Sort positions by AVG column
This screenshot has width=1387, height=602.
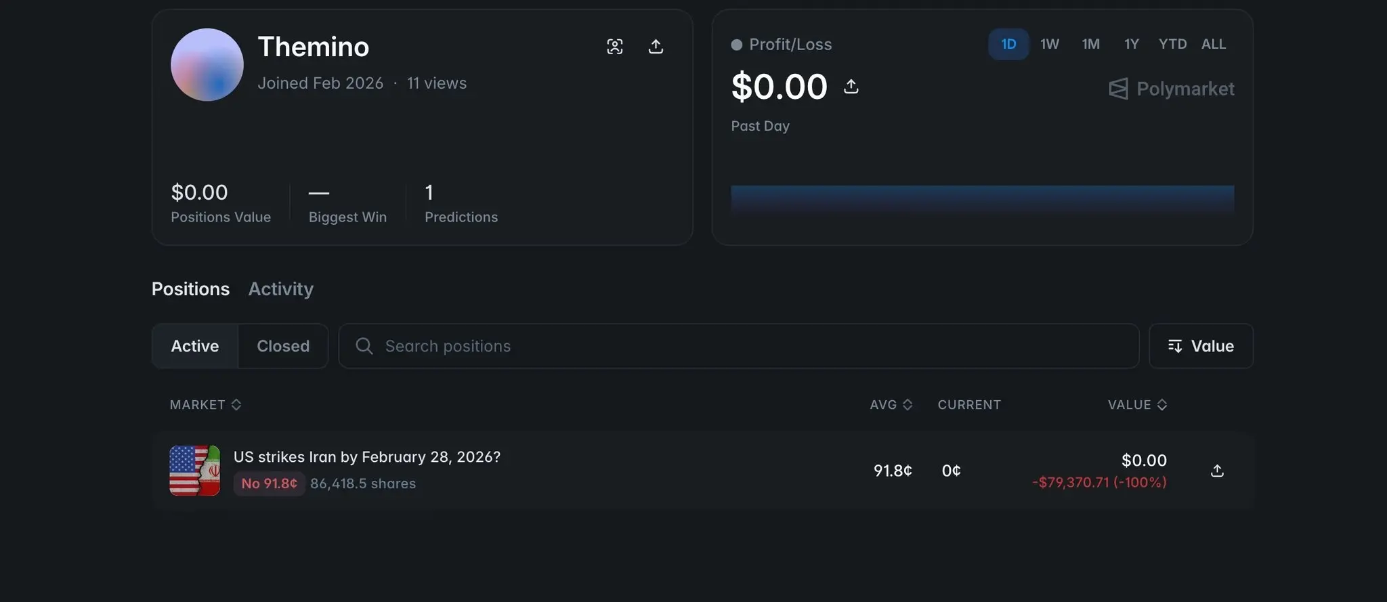[x=891, y=405]
